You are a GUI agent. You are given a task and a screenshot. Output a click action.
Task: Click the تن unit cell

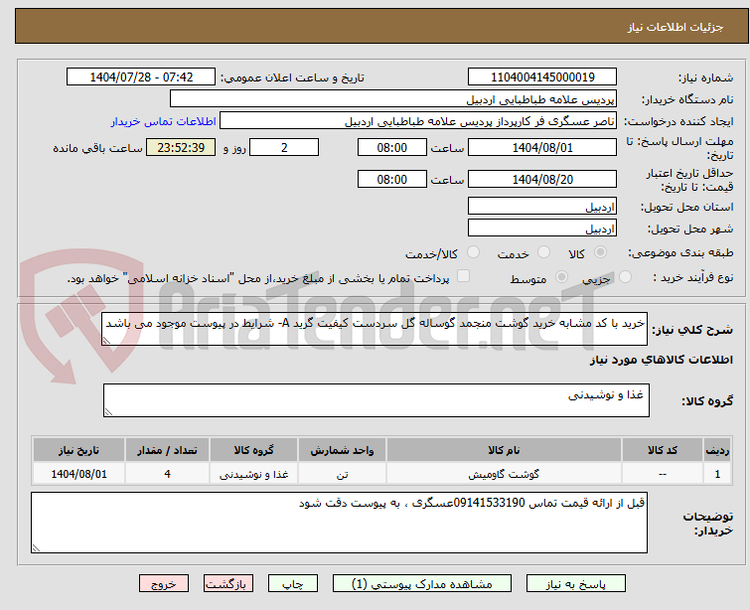click(342, 474)
